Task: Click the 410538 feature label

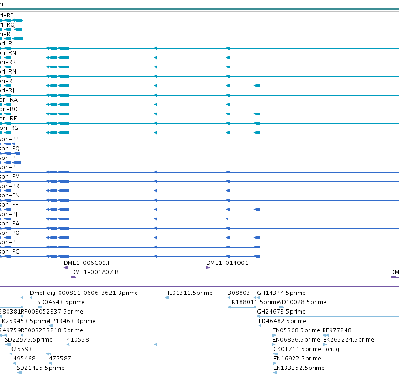Action: pos(78,340)
